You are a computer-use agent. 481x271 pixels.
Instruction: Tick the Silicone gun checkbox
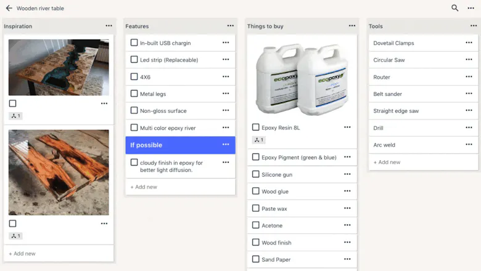(255, 174)
